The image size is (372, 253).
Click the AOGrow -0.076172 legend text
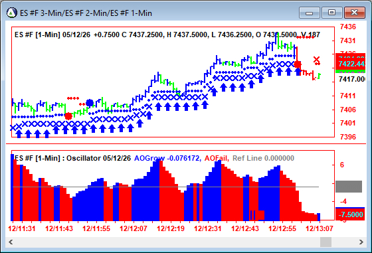point(167,158)
